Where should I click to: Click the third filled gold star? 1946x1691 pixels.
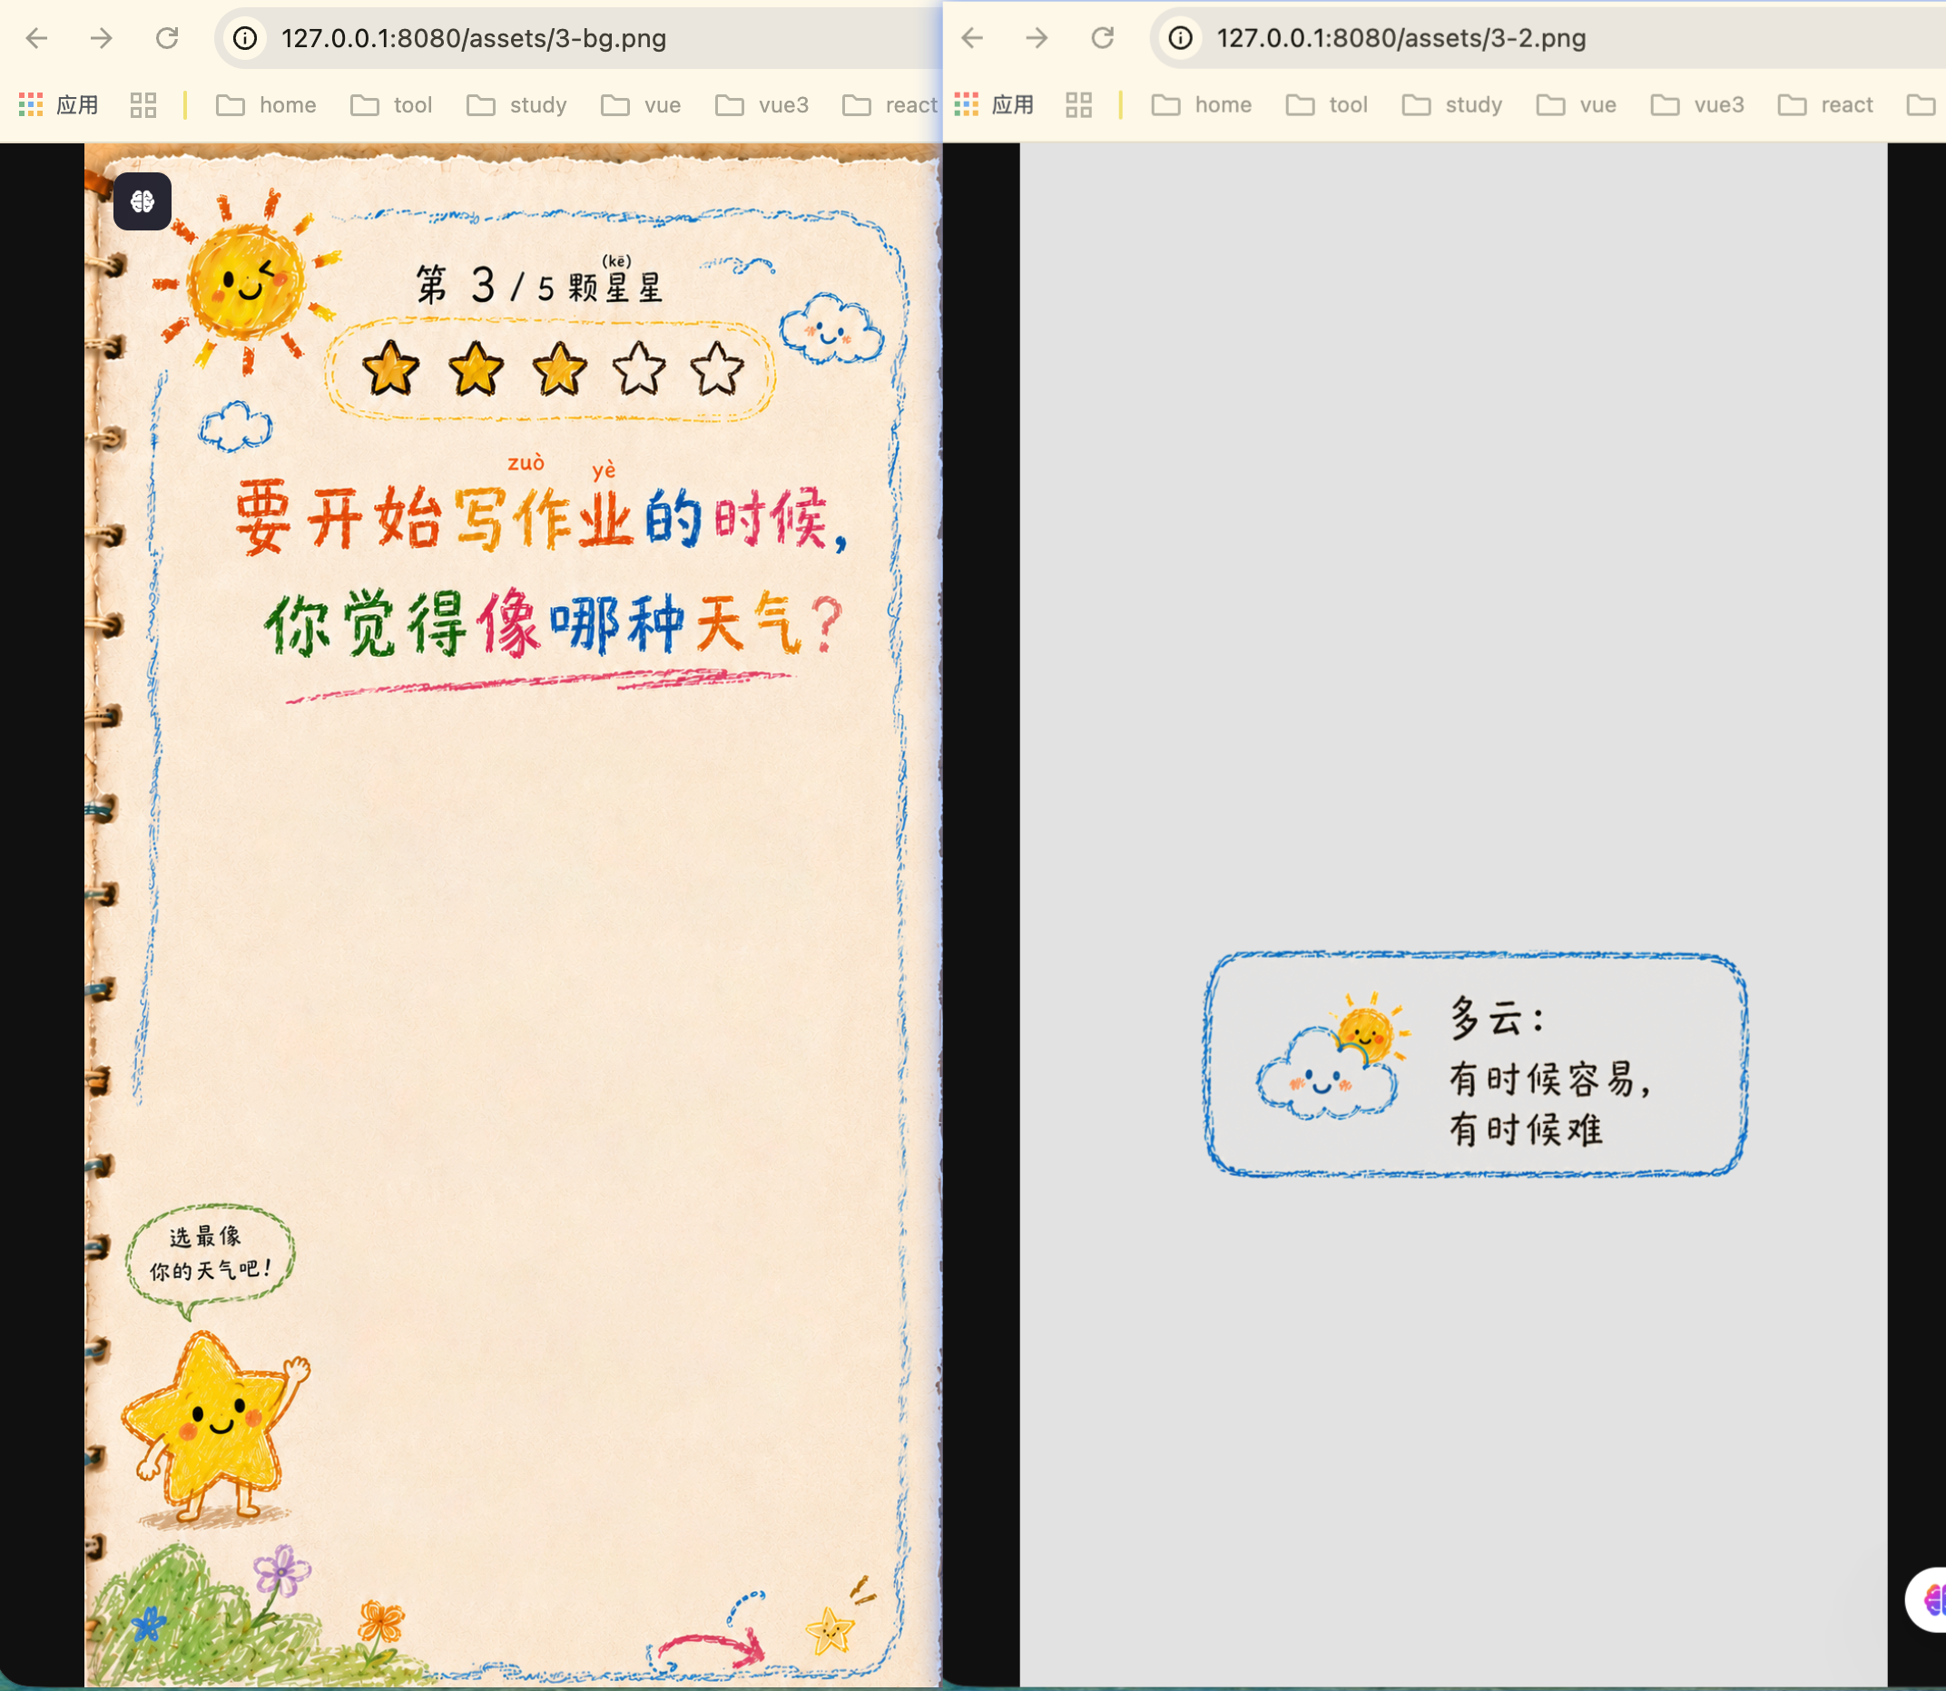(560, 368)
